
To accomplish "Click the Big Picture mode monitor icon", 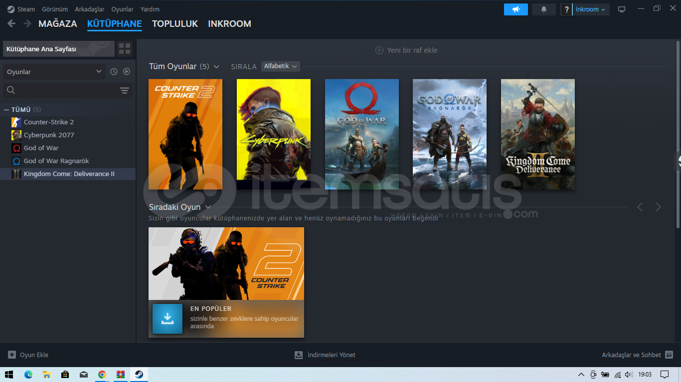I will [x=622, y=9].
